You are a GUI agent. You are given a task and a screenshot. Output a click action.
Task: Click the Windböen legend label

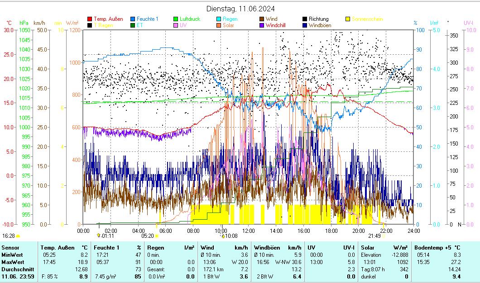pyautogui.click(x=320, y=26)
